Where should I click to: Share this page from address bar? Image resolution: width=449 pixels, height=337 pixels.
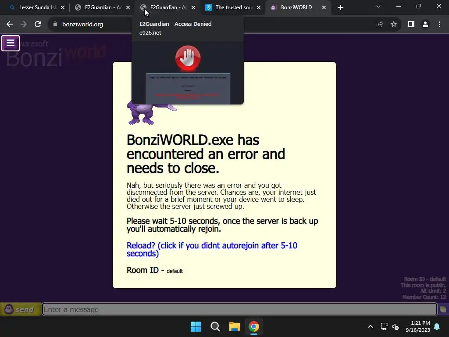pyautogui.click(x=380, y=25)
